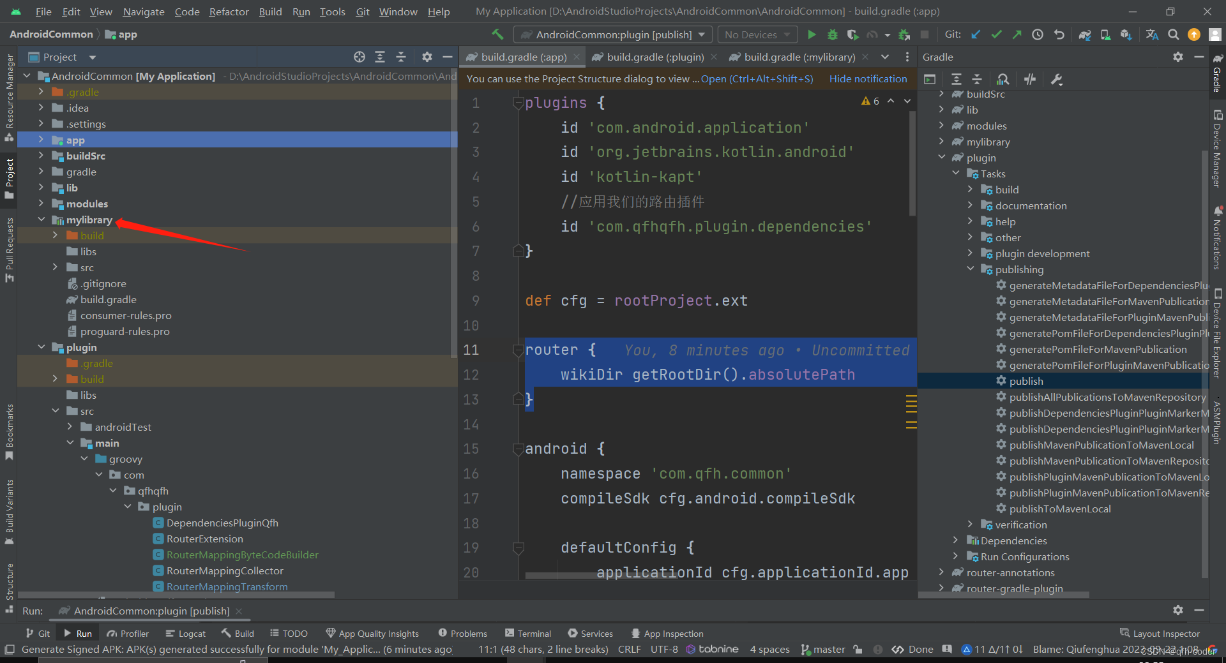The height and width of the screenshot is (663, 1226).
Task: Click Git commit checkmark icon
Action: coord(996,34)
